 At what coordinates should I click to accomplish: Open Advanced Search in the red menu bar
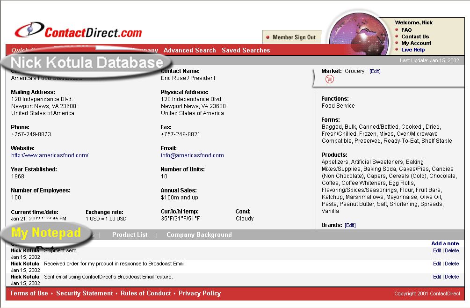(190, 50)
